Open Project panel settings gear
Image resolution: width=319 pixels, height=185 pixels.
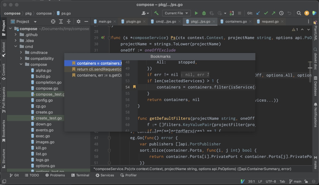[78, 21]
